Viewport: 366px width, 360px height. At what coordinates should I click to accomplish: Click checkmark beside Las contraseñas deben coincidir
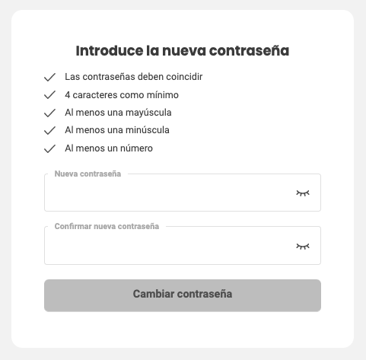click(49, 78)
